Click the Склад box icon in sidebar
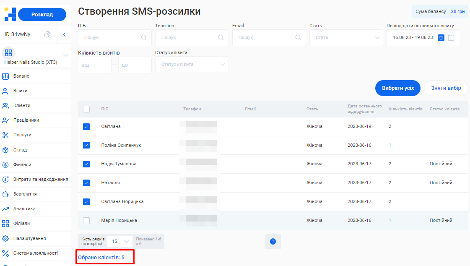 5,150
